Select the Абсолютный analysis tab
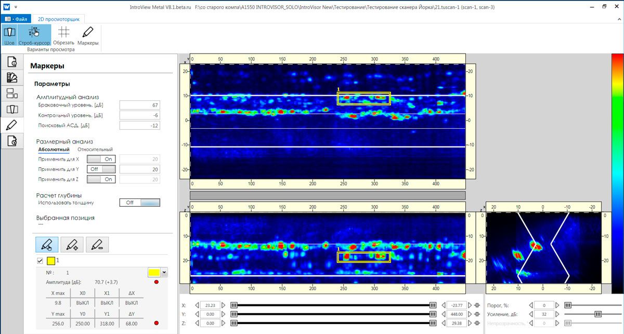Viewport: 624px width, 334px height. (54, 150)
